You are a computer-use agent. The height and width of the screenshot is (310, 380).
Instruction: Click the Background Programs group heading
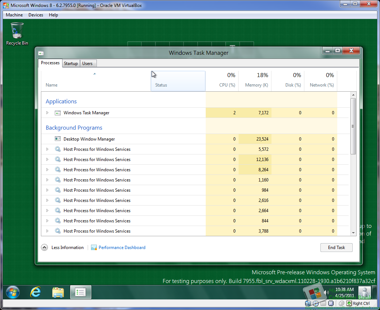click(x=74, y=128)
